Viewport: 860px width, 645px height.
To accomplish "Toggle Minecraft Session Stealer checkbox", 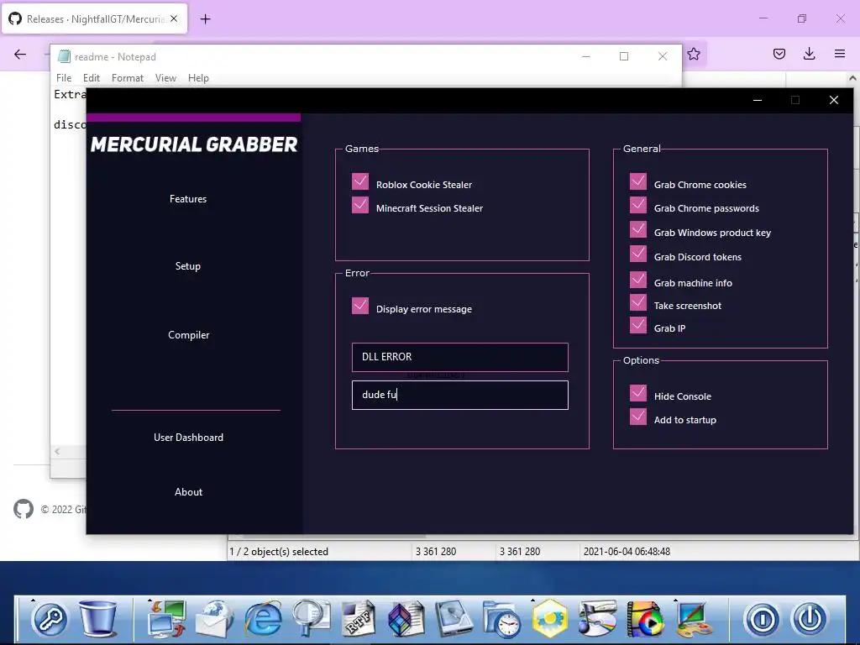I will coord(360,205).
